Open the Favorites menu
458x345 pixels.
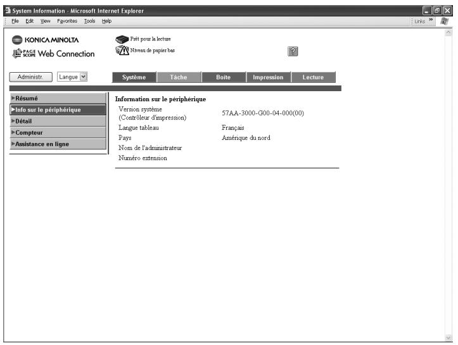[67, 21]
